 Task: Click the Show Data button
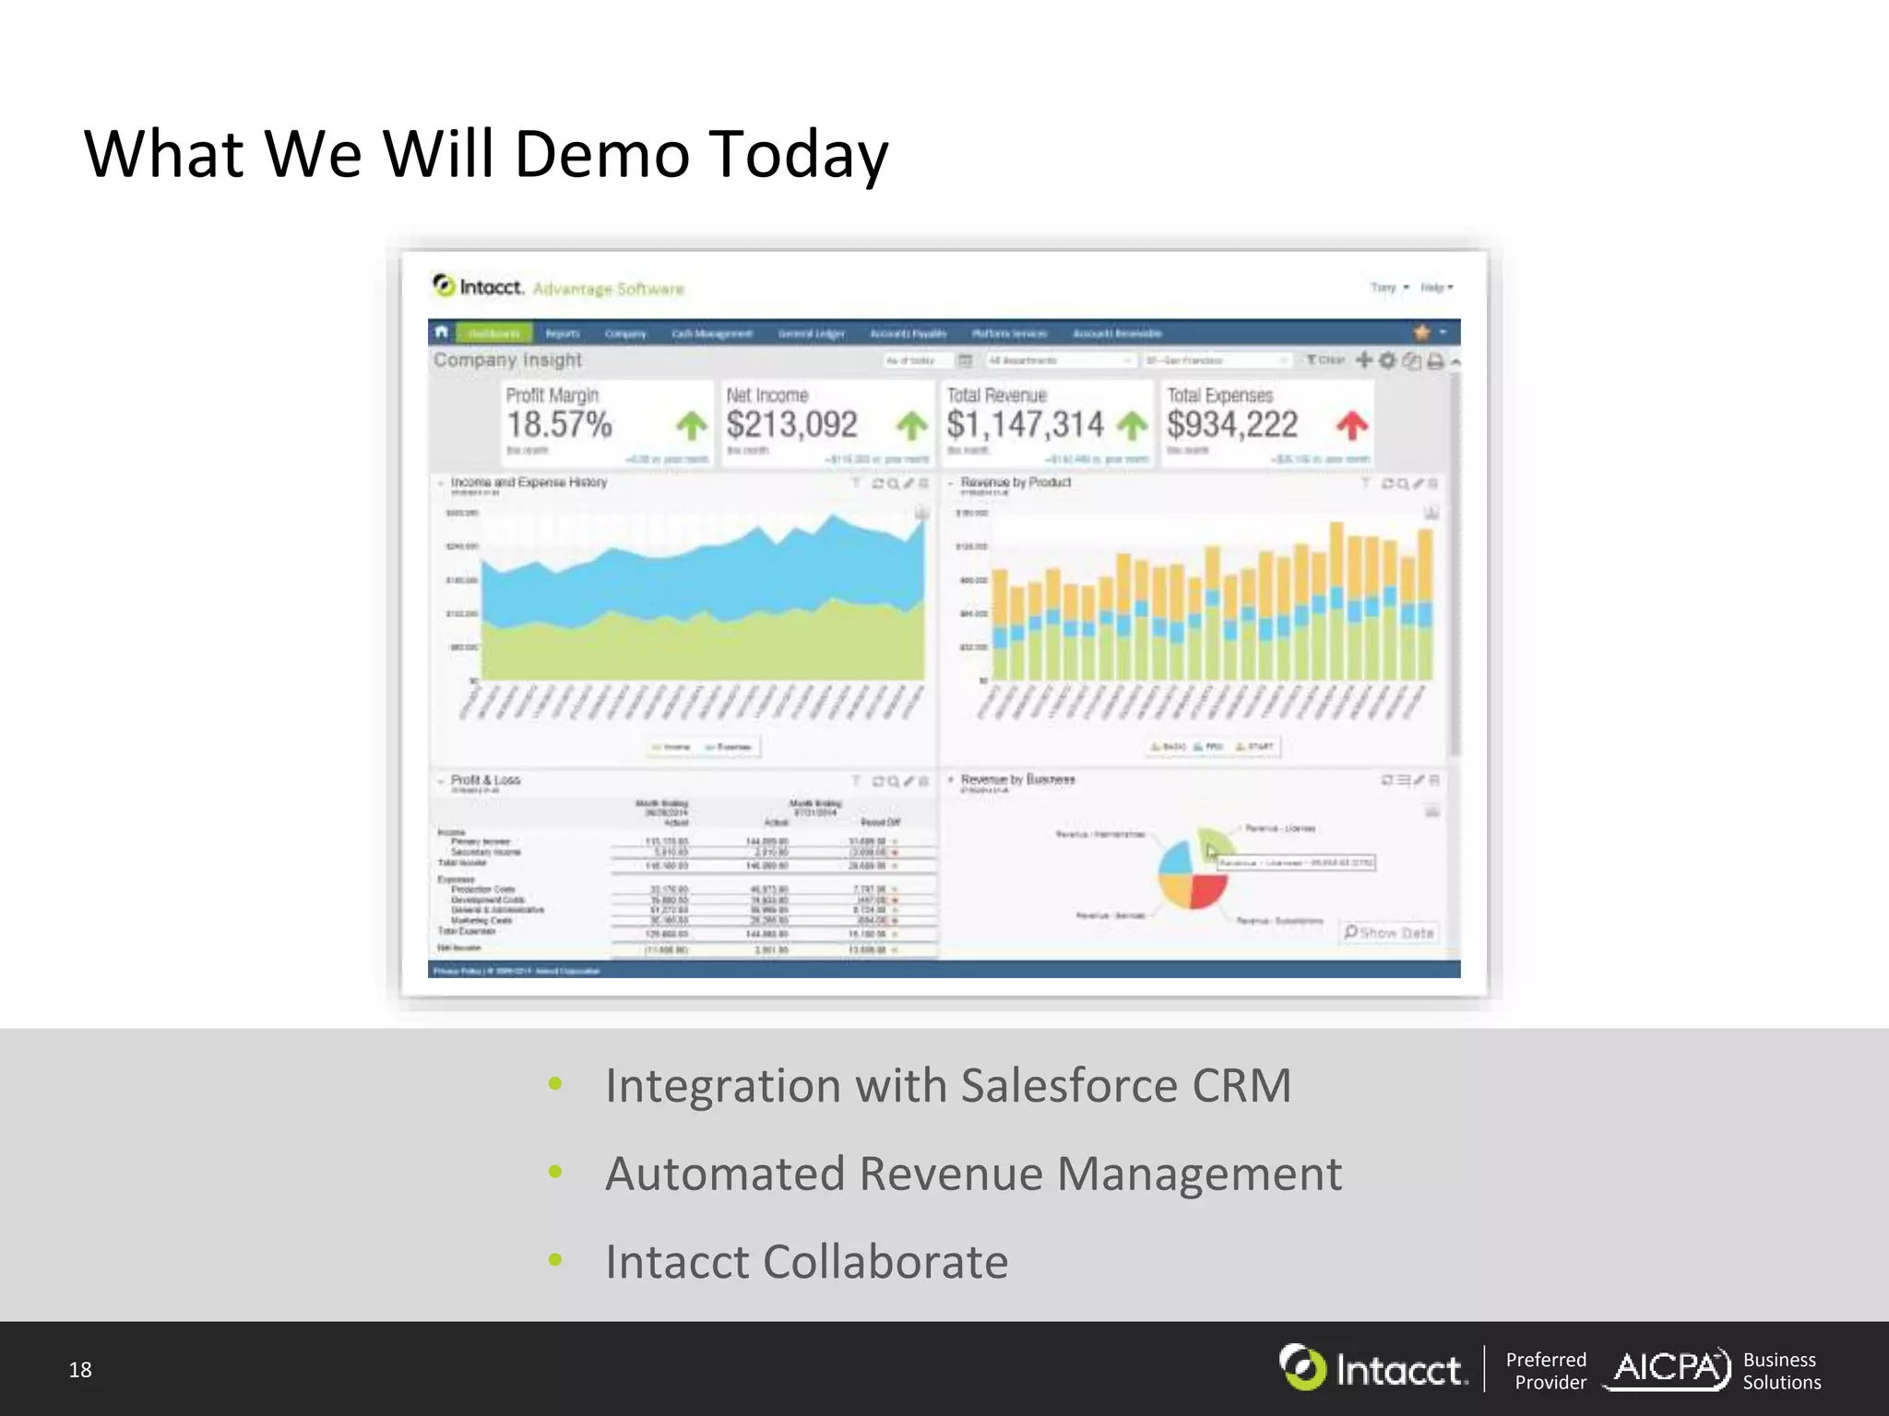pyautogui.click(x=1389, y=933)
